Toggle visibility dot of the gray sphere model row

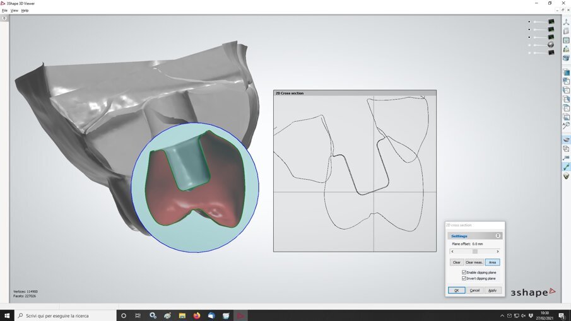[x=529, y=45]
